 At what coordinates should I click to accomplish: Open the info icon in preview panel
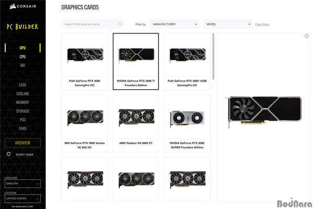(307, 36)
